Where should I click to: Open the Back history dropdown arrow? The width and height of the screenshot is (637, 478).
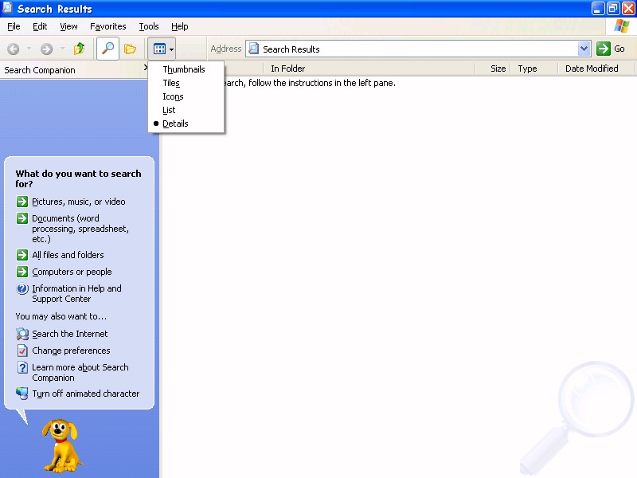(29, 49)
